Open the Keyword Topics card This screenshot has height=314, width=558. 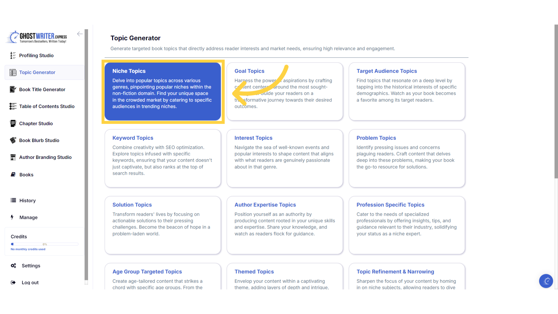[x=163, y=158]
